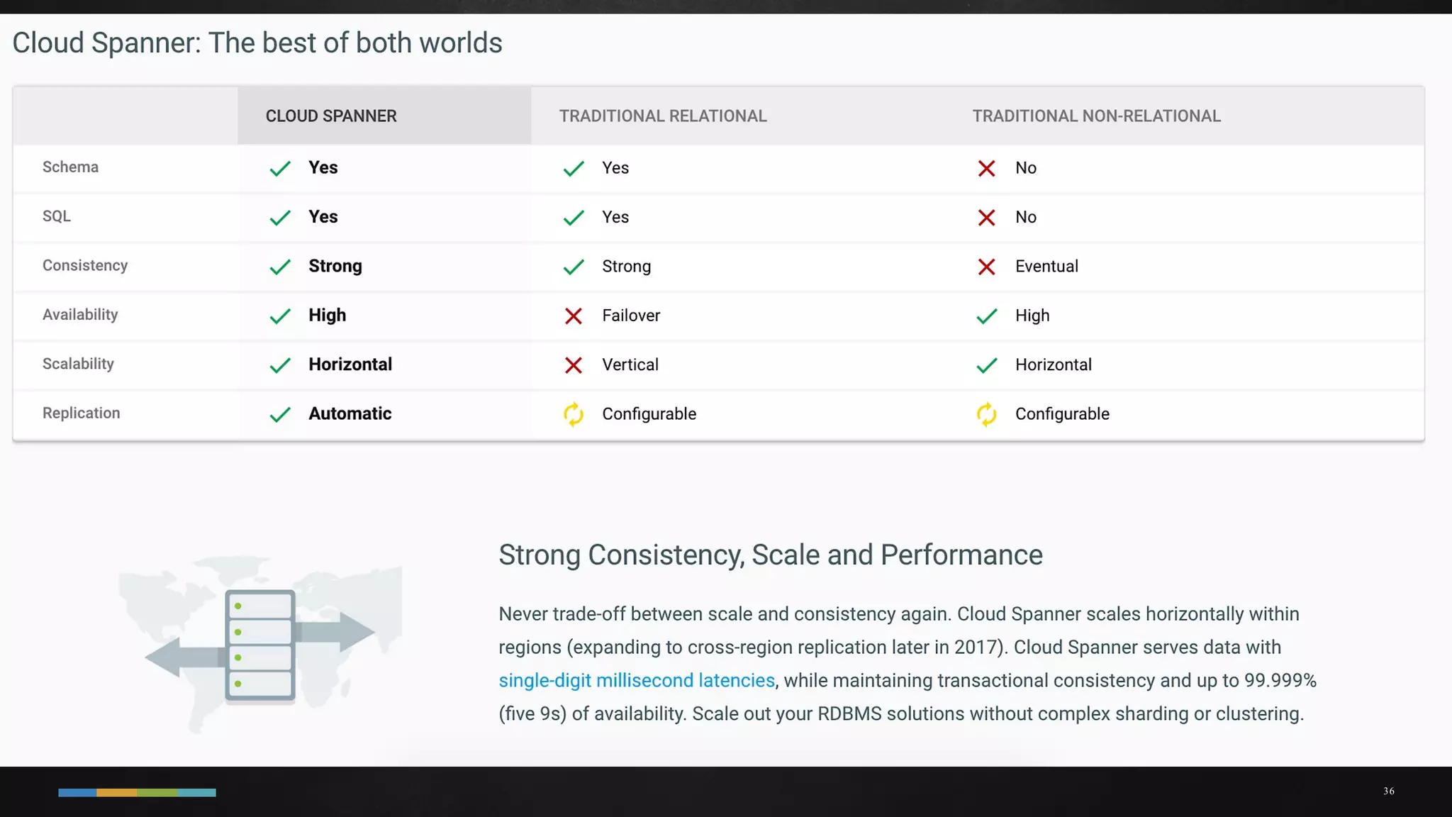Click the blue segment of color bar
The height and width of the screenshot is (817, 1452).
tap(77, 792)
